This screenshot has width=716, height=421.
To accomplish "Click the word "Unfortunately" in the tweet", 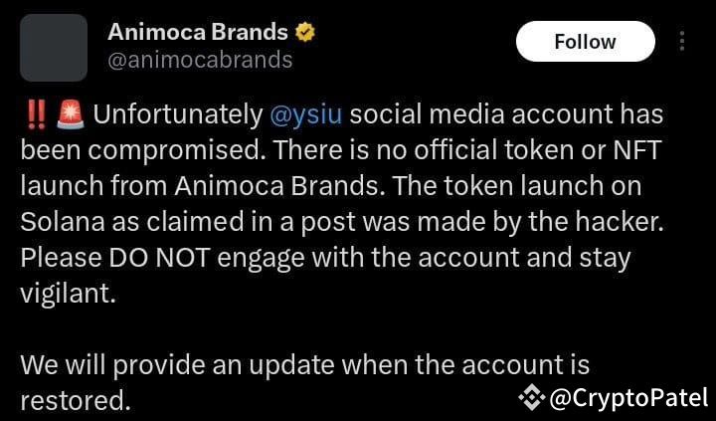I will (177, 114).
